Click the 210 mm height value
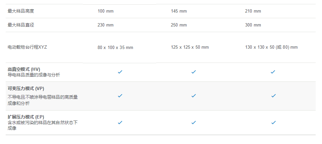 pos(253,11)
